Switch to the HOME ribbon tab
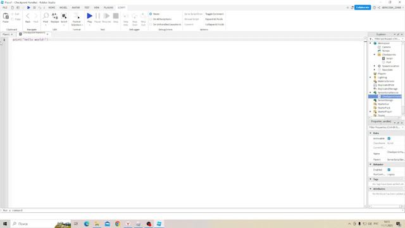 52,8
